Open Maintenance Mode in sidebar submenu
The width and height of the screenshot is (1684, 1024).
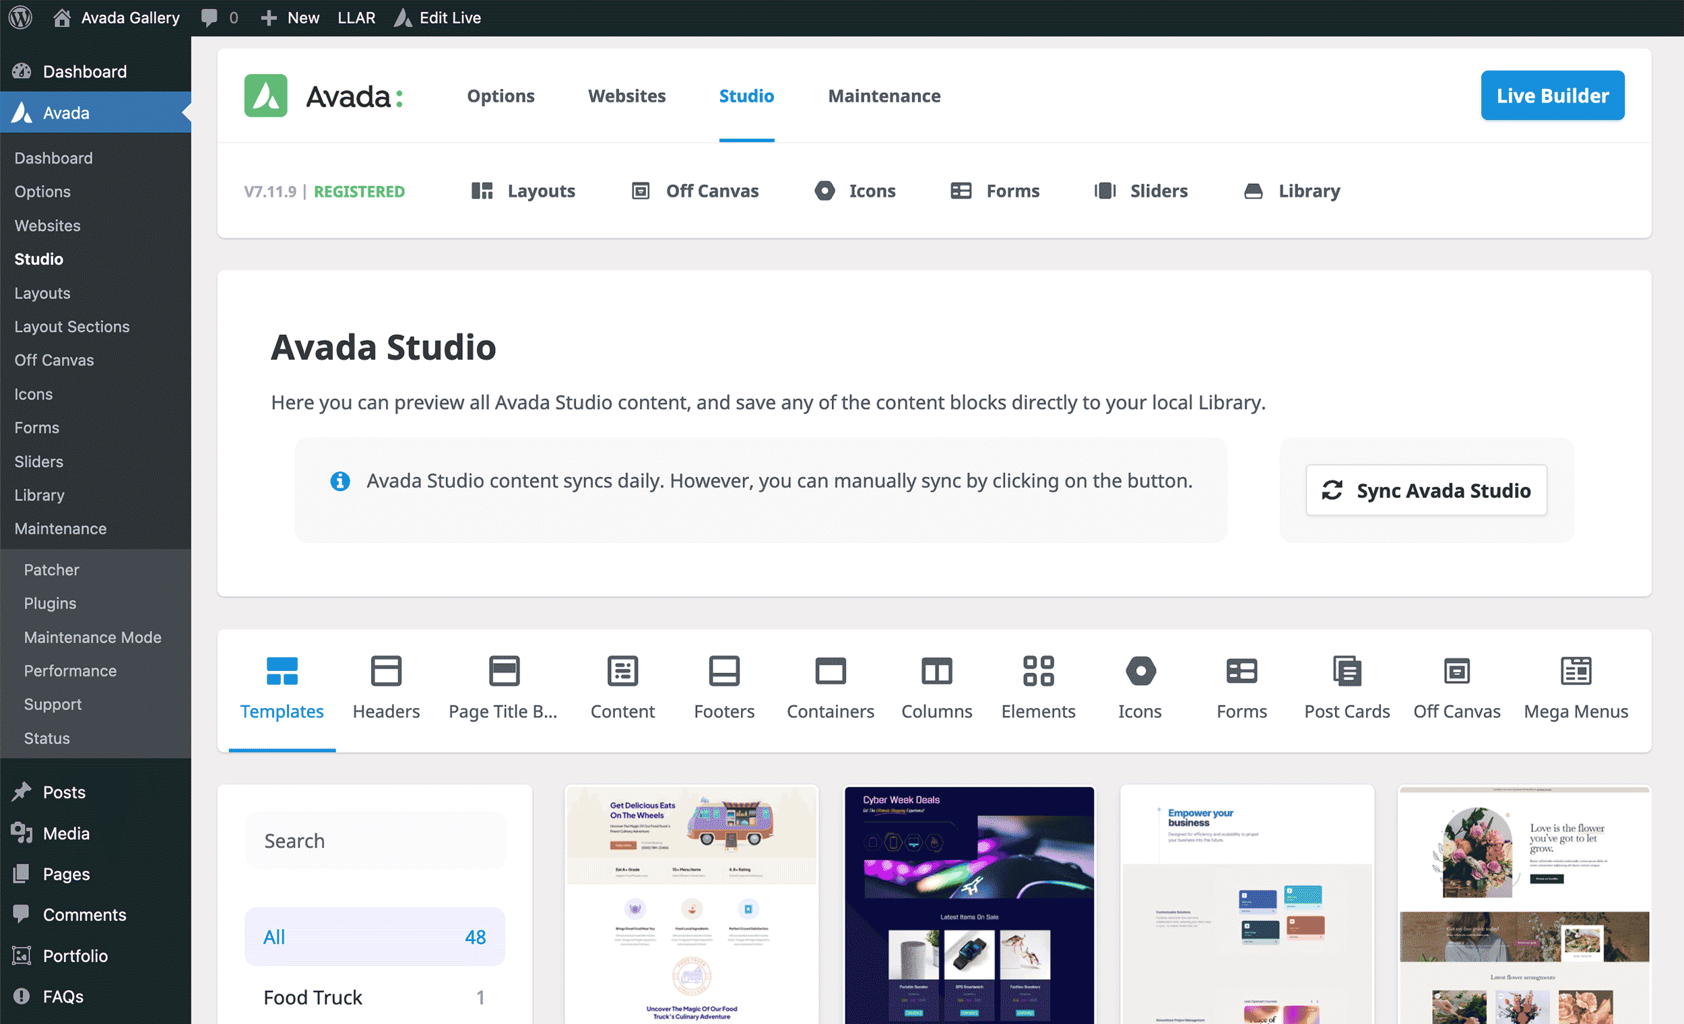tap(92, 637)
